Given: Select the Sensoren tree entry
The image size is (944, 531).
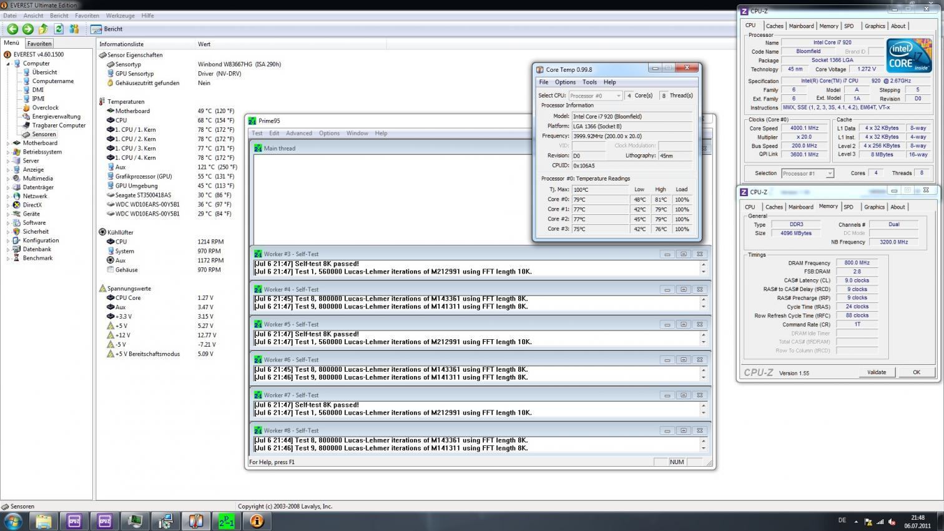Looking at the screenshot, I should [44, 134].
